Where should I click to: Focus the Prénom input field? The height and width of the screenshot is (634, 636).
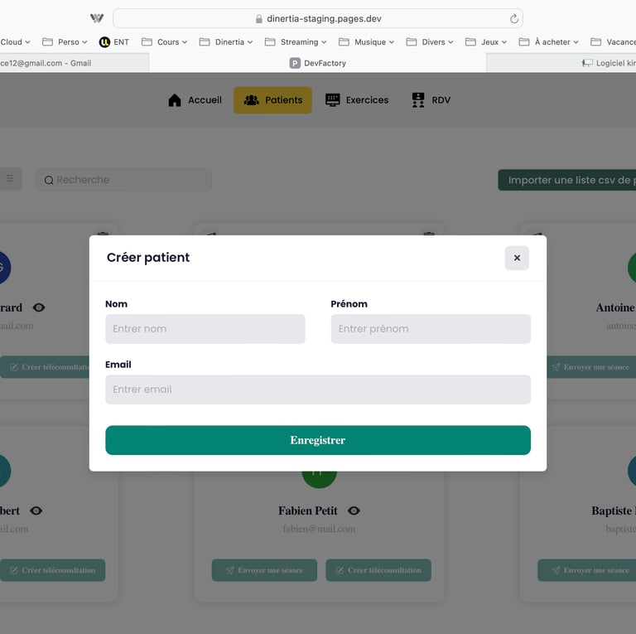(431, 329)
